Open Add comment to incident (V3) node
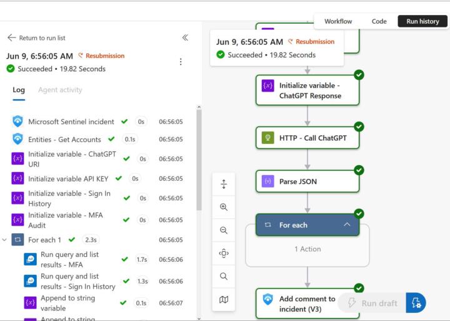This screenshot has width=450, height=321. coord(307,304)
